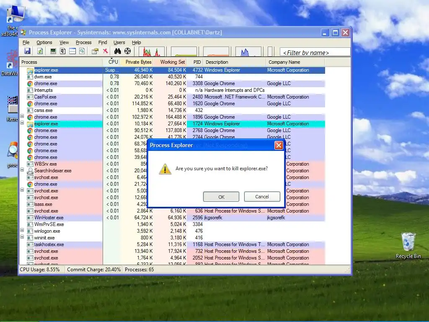Click Cancel in the kill dialog
The width and height of the screenshot is (429, 322).
(262, 197)
